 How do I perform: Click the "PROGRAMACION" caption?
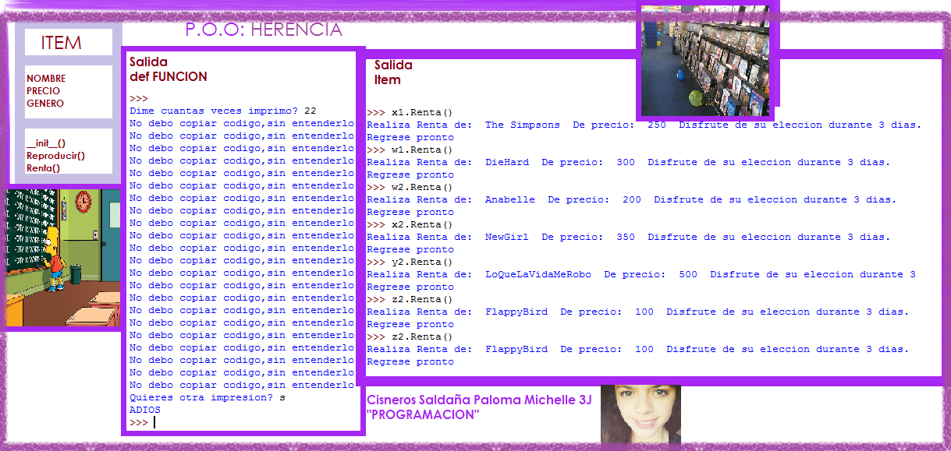coord(423,415)
